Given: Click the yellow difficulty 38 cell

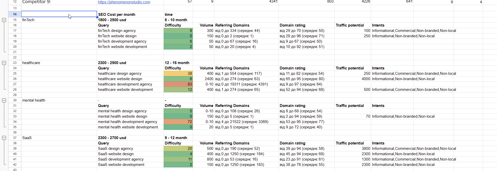Looking at the screenshot, I should (x=178, y=74).
